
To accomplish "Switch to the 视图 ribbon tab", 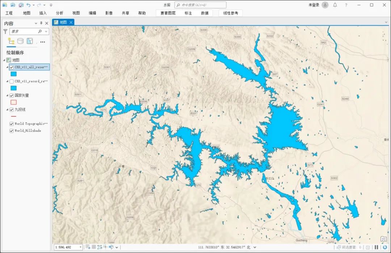I will point(76,13).
